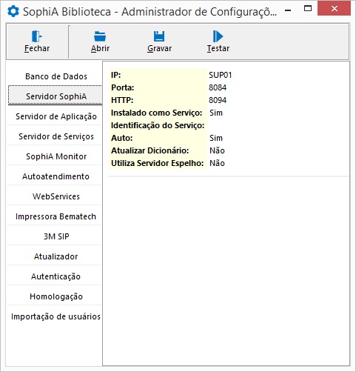Image resolution: width=356 pixels, height=372 pixels.
Task: Click the IP: field label
Action: [x=116, y=75]
